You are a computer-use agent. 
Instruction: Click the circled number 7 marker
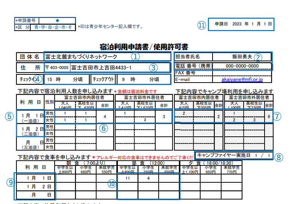point(277,116)
